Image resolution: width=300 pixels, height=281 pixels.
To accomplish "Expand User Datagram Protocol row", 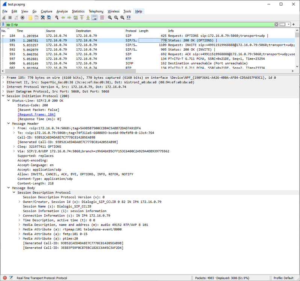I will [x=3, y=91].
